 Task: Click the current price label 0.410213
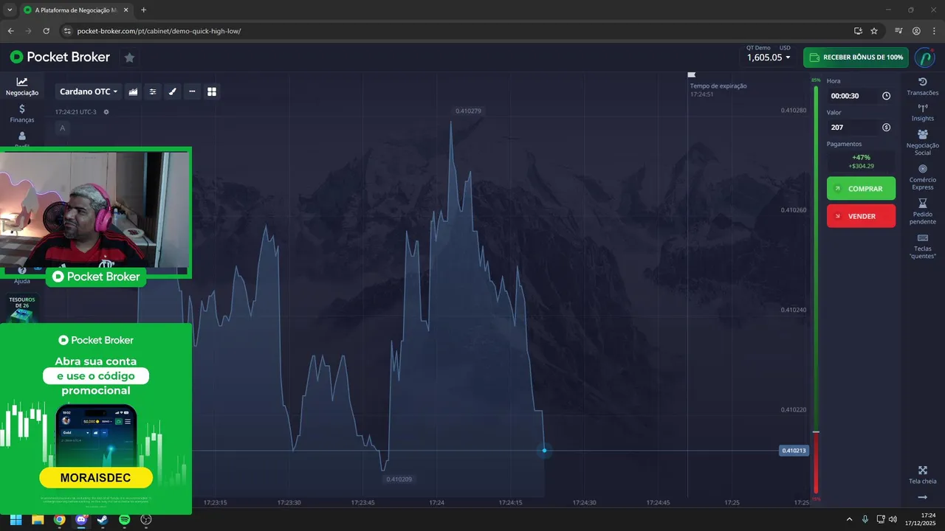[x=794, y=451]
